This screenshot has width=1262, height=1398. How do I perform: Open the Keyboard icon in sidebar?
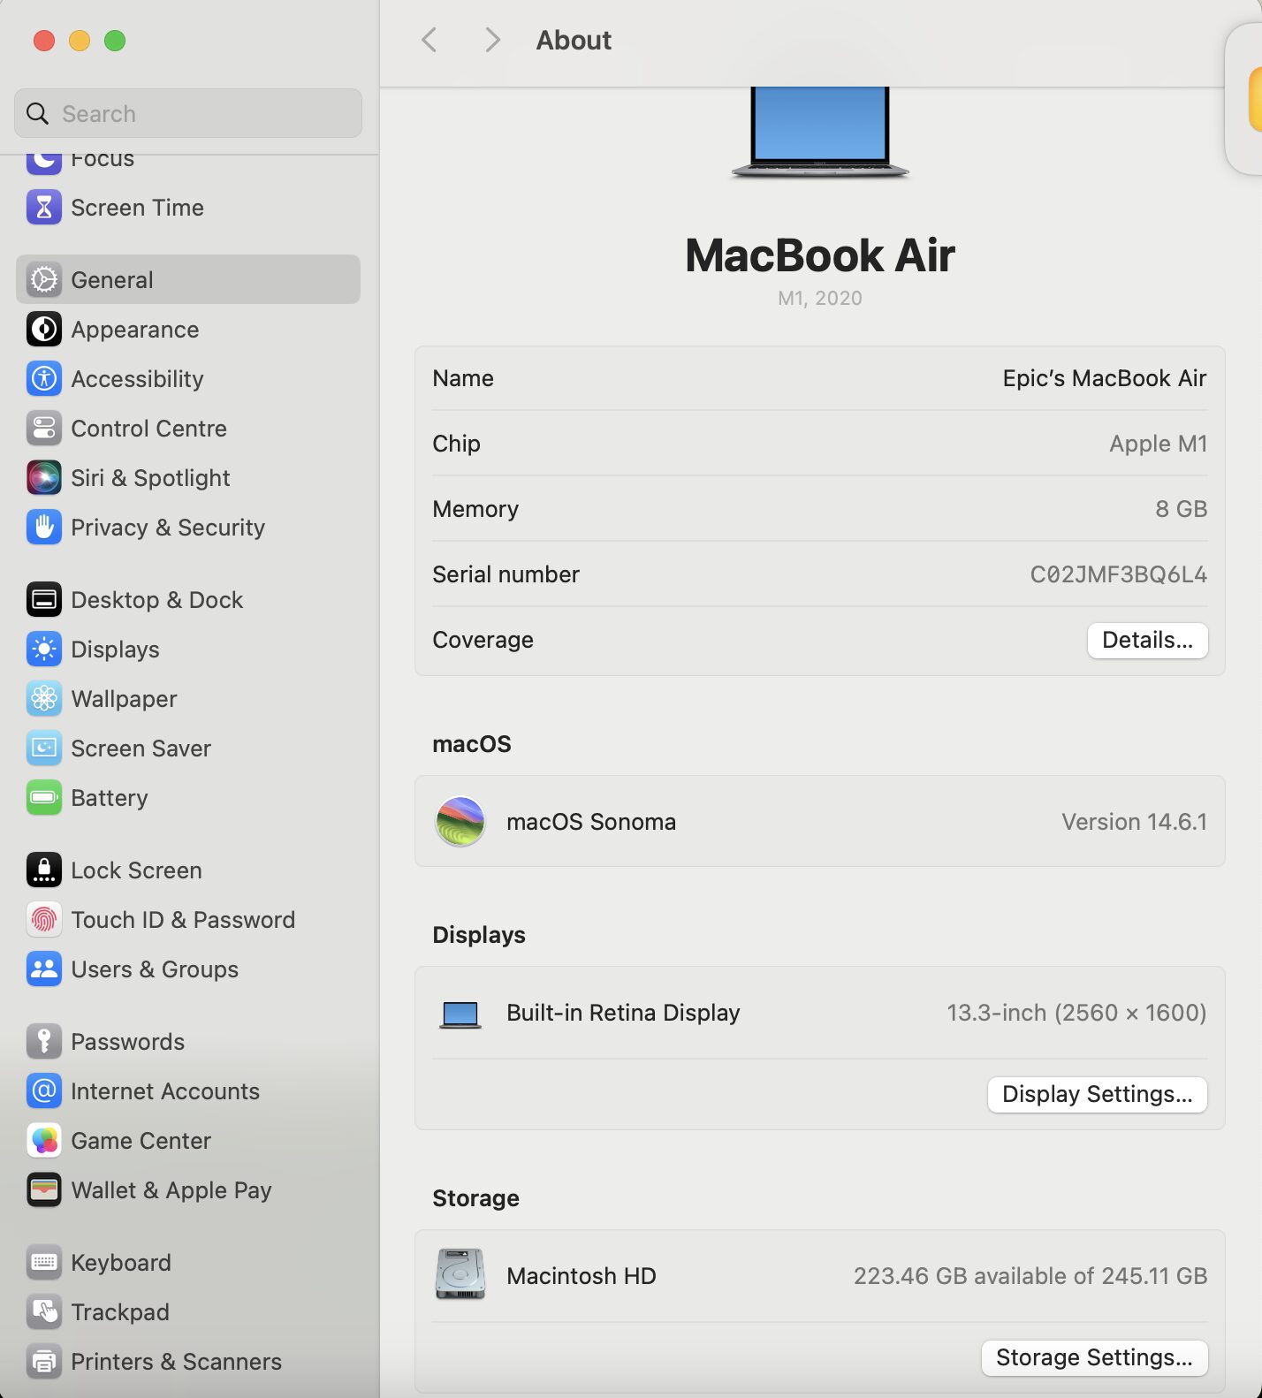(x=44, y=1263)
